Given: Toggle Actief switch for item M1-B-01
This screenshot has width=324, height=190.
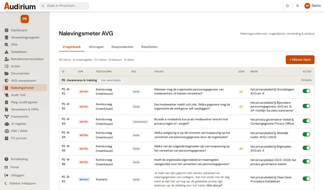Looking at the screenshot, I should pos(306,179).
